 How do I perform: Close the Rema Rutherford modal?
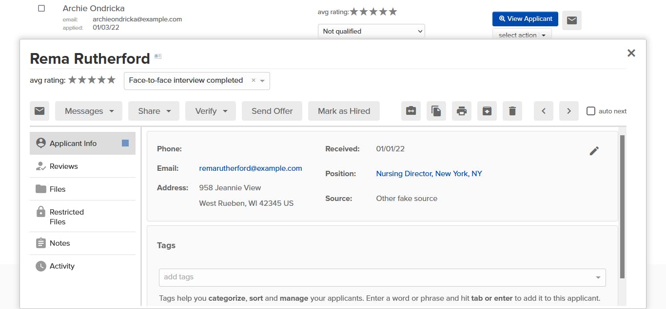pyautogui.click(x=631, y=53)
